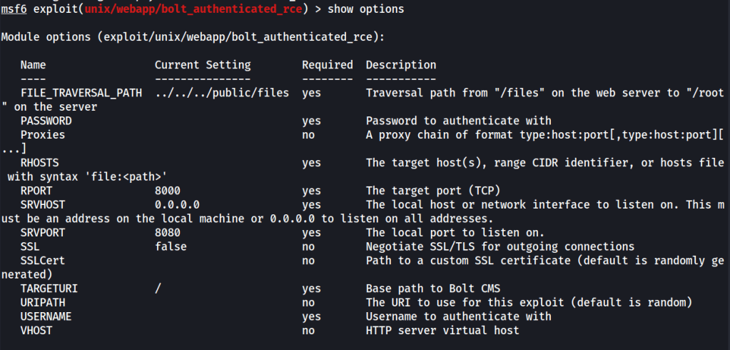Image resolution: width=730 pixels, height=350 pixels.
Task: Click the msf6 prompt text
Action: coord(14,9)
